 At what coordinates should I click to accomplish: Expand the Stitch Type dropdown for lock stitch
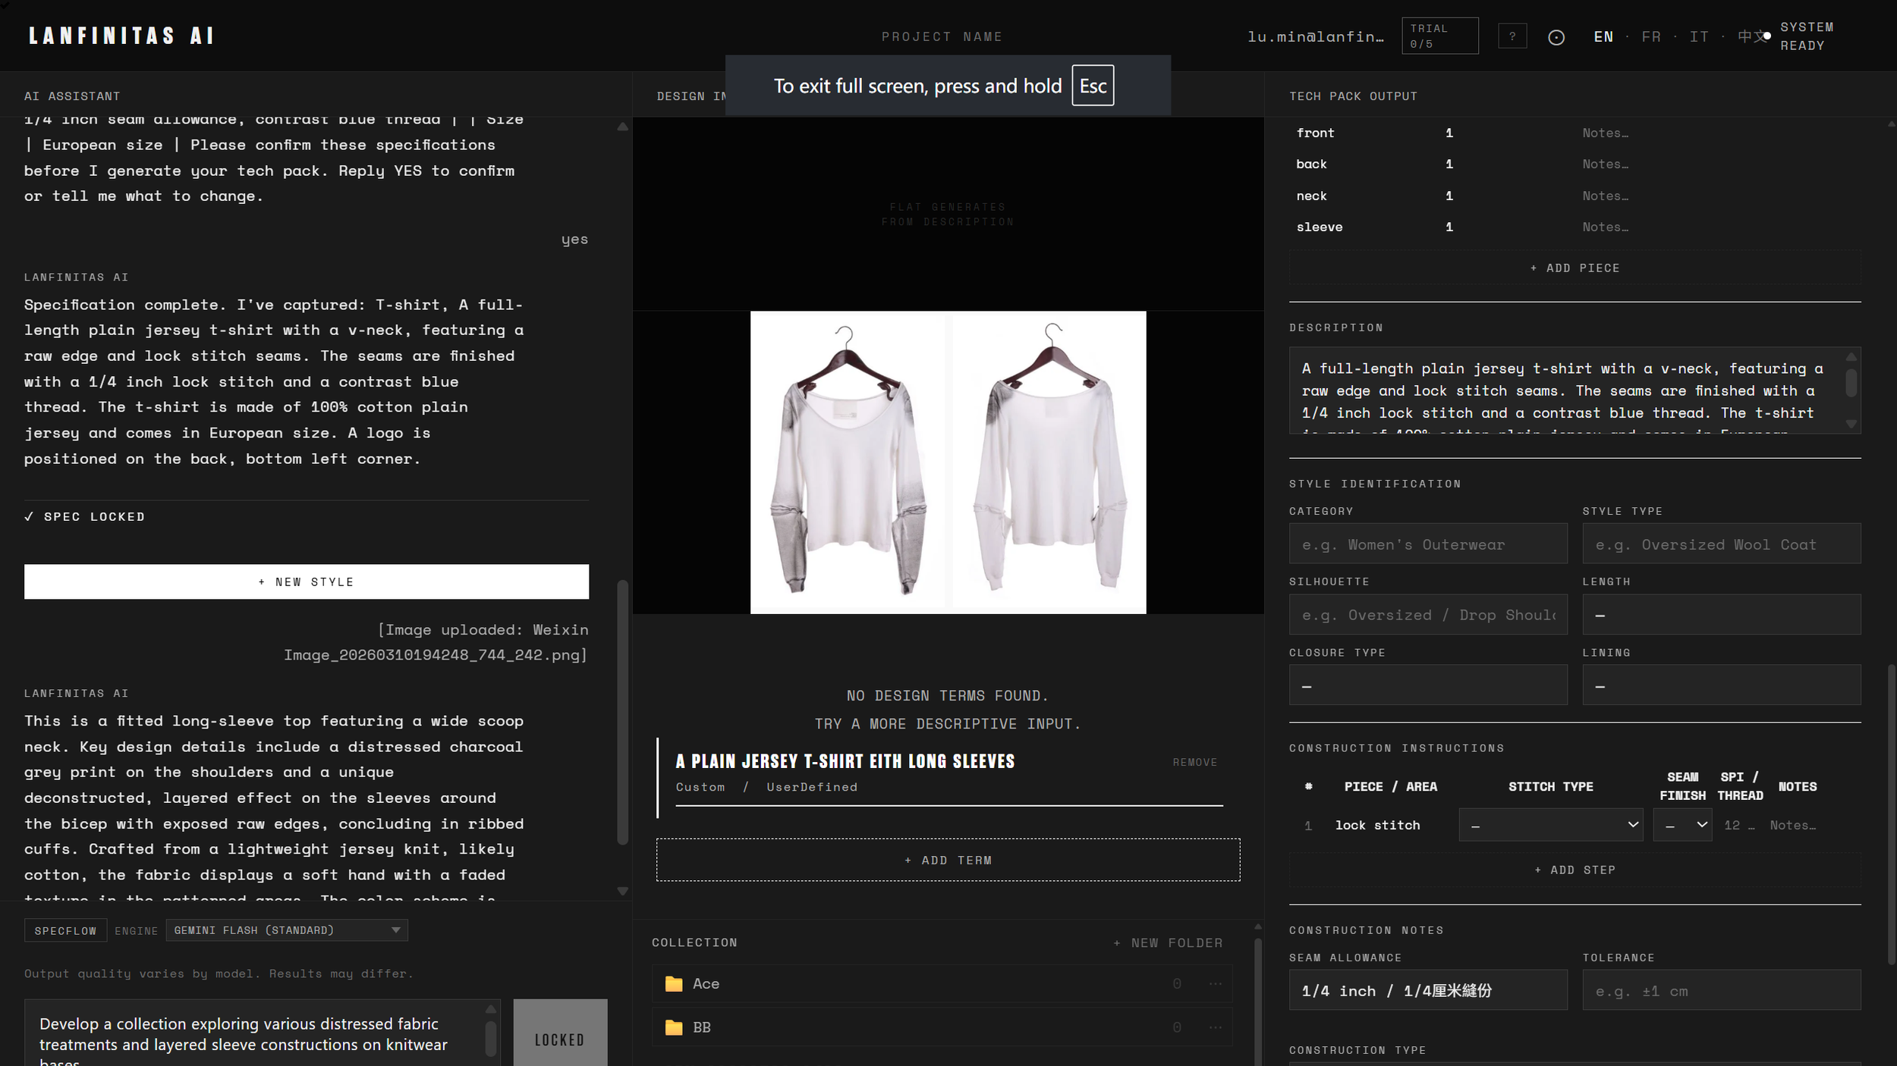(1550, 825)
